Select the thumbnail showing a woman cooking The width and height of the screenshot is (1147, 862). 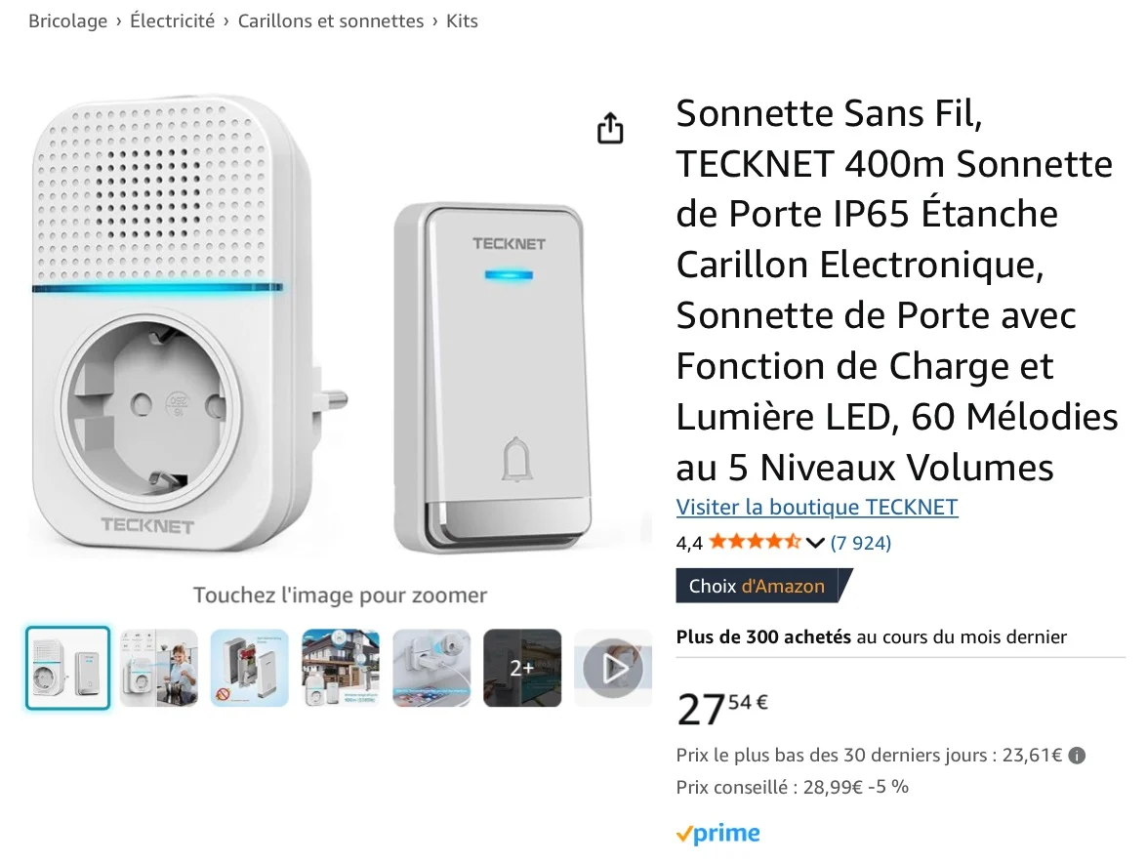(x=159, y=668)
